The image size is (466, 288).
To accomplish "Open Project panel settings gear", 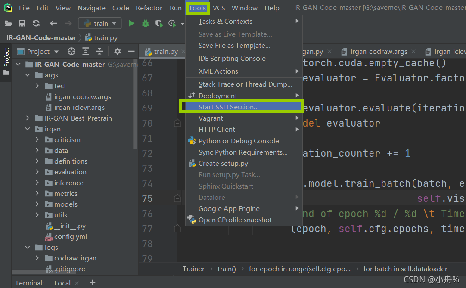I will [118, 51].
